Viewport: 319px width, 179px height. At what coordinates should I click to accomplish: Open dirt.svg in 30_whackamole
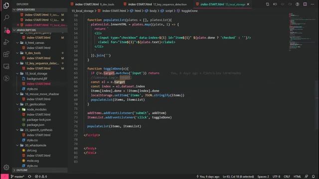coord(32,150)
